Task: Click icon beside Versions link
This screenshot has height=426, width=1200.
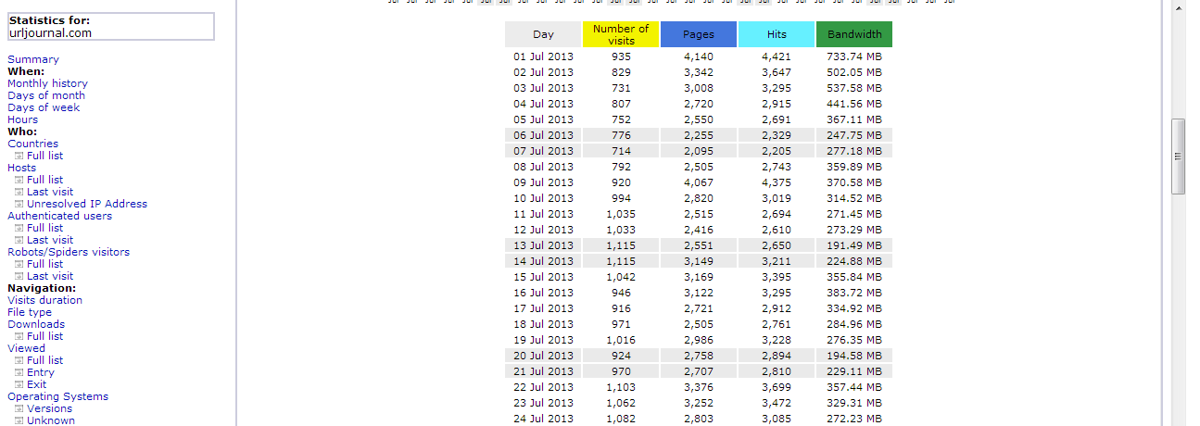Action: (x=19, y=408)
